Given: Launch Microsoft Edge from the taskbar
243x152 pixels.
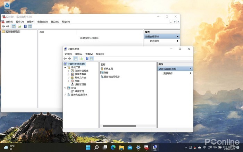Looking at the screenshot, I should point(113,148).
